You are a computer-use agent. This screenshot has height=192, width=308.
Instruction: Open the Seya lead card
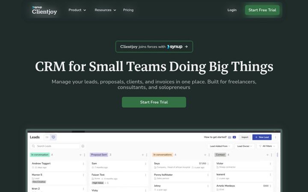point(181,166)
